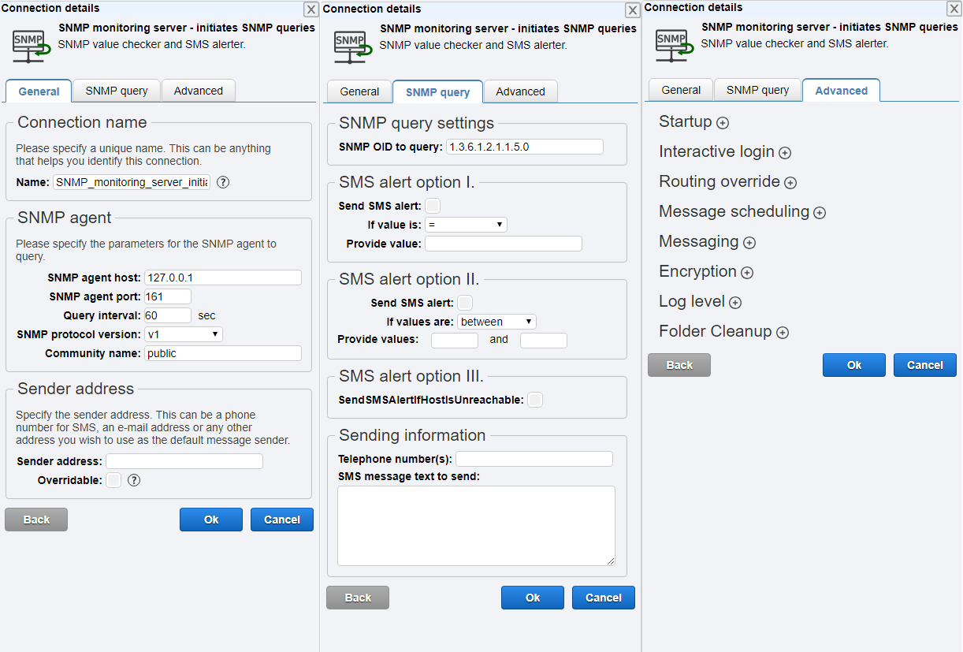Click Ok in the SNMP query dialog
This screenshot has width=963, height=652.
point(532,598)
